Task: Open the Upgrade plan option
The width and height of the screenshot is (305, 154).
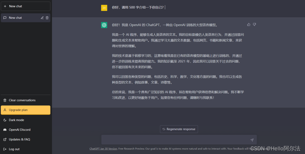Action: [25, 110]
